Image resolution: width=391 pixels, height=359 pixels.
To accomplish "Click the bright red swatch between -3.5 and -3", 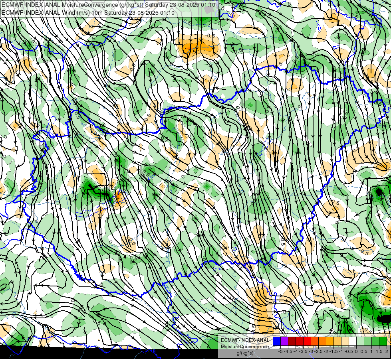I will (x=307, y=341).
